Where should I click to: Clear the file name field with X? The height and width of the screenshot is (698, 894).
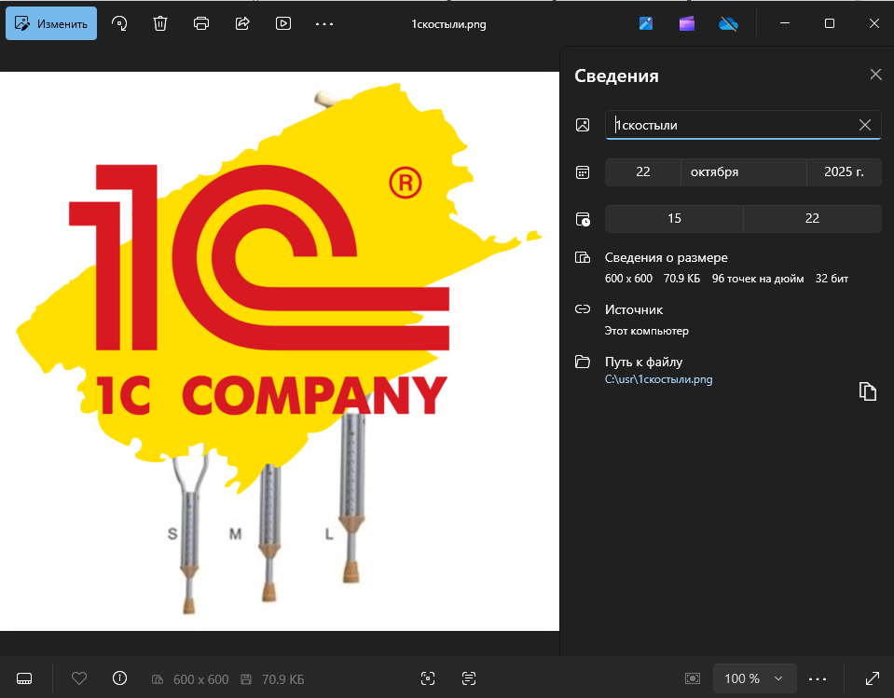[x=865, y=125]
